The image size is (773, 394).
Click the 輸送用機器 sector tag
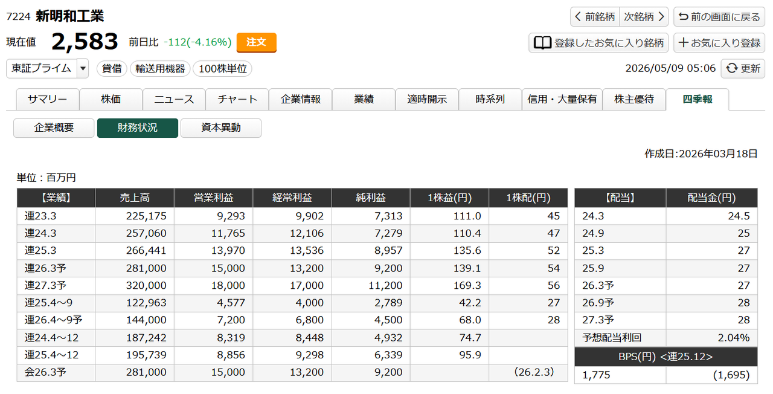click(160, 69)
